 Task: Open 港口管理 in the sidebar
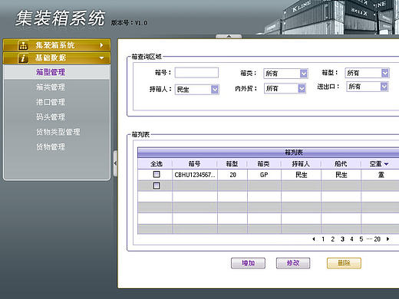[51, 102]
